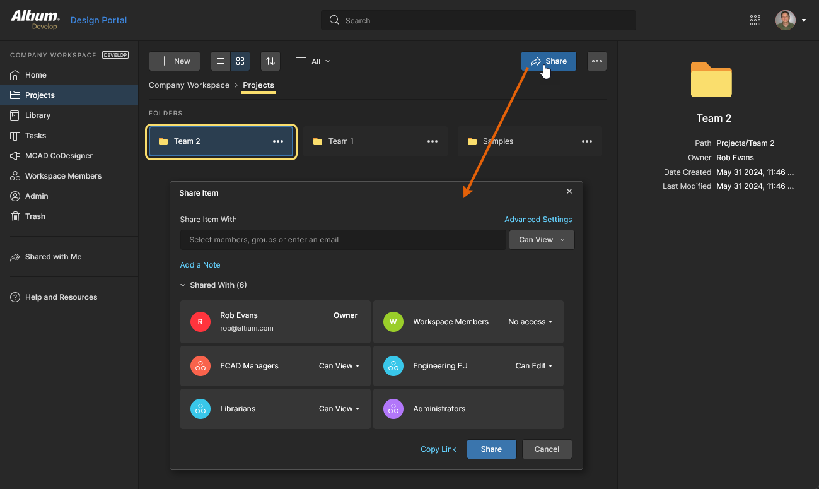The width and height of the screenshot is (819, 489).
Task: Open Projects in the sidebar
Action: tap(69, 95)
